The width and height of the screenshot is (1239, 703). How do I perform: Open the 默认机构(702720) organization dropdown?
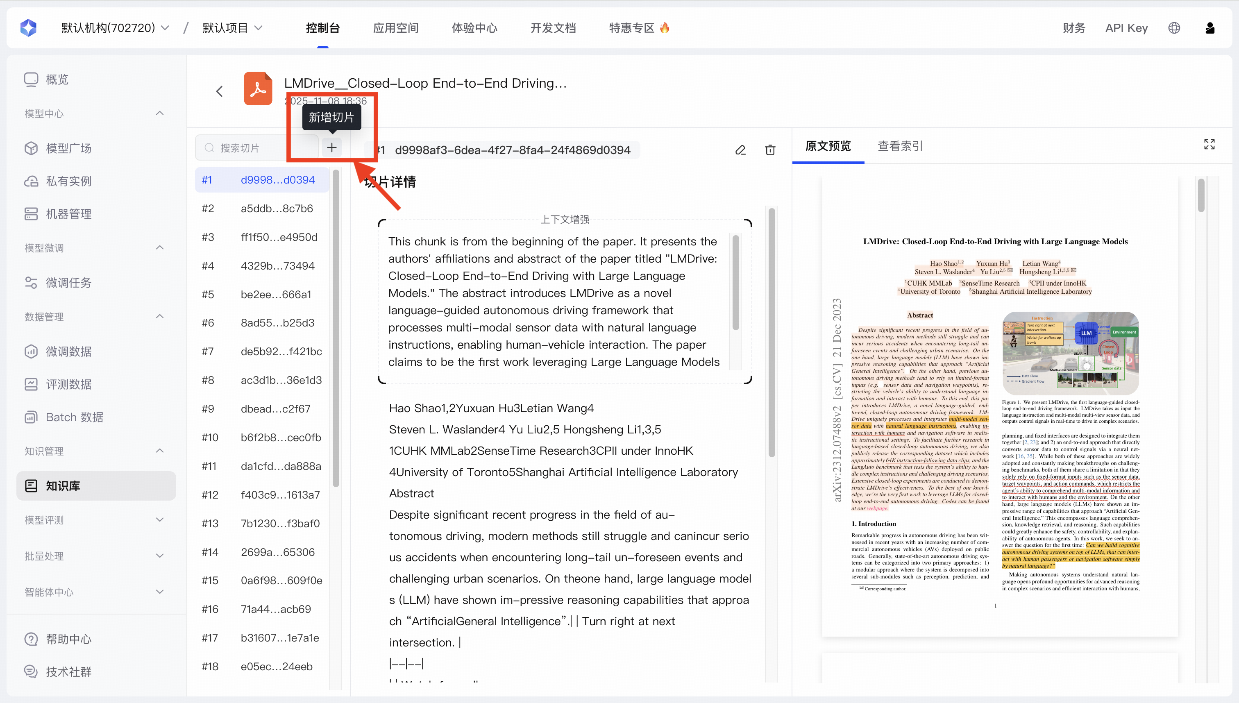[115, 28]
